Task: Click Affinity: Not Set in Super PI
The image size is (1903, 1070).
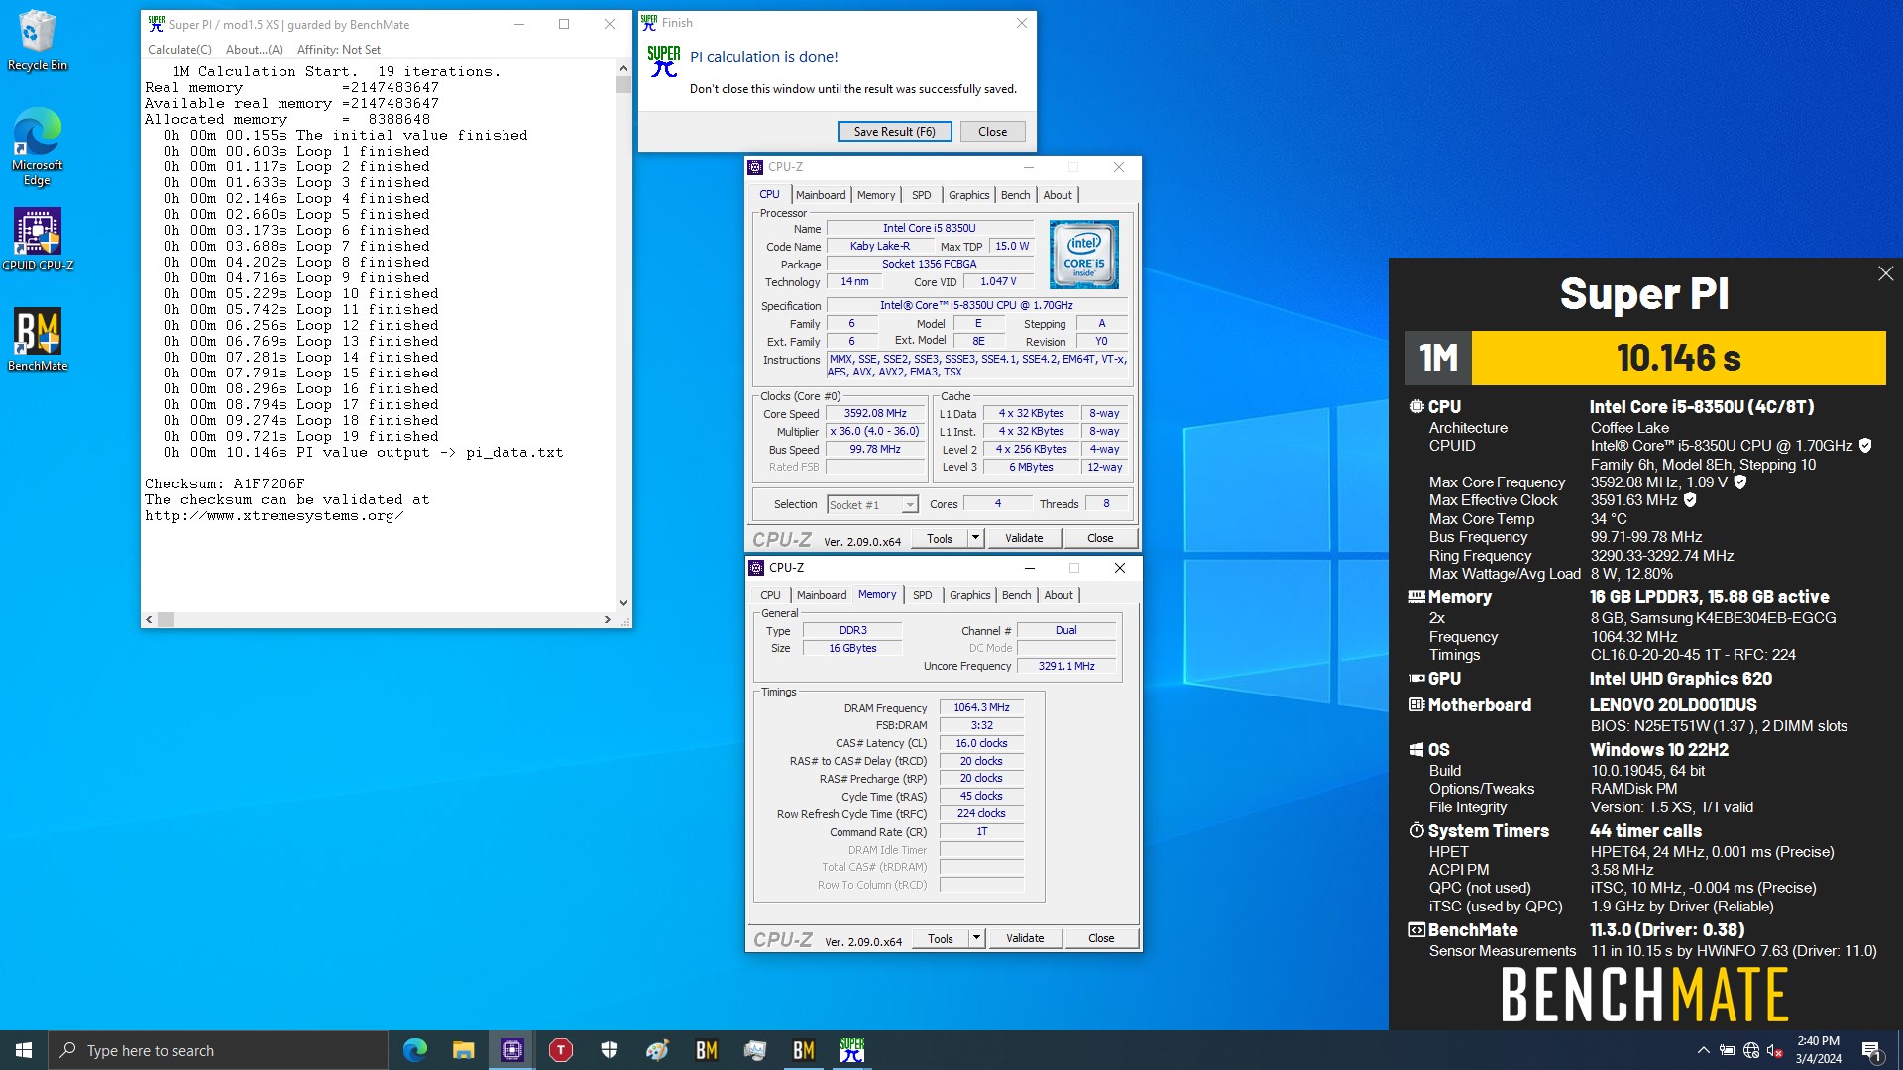Action: point(338,50)
